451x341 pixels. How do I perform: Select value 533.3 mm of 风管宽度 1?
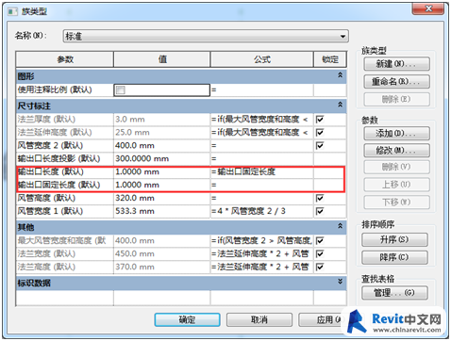pos(162,211)
